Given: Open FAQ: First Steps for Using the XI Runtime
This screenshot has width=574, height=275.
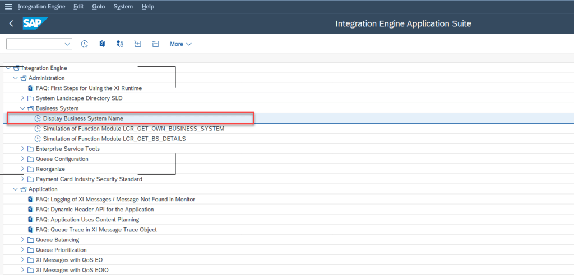Looking at the screenshot, I should pos(89,88).
